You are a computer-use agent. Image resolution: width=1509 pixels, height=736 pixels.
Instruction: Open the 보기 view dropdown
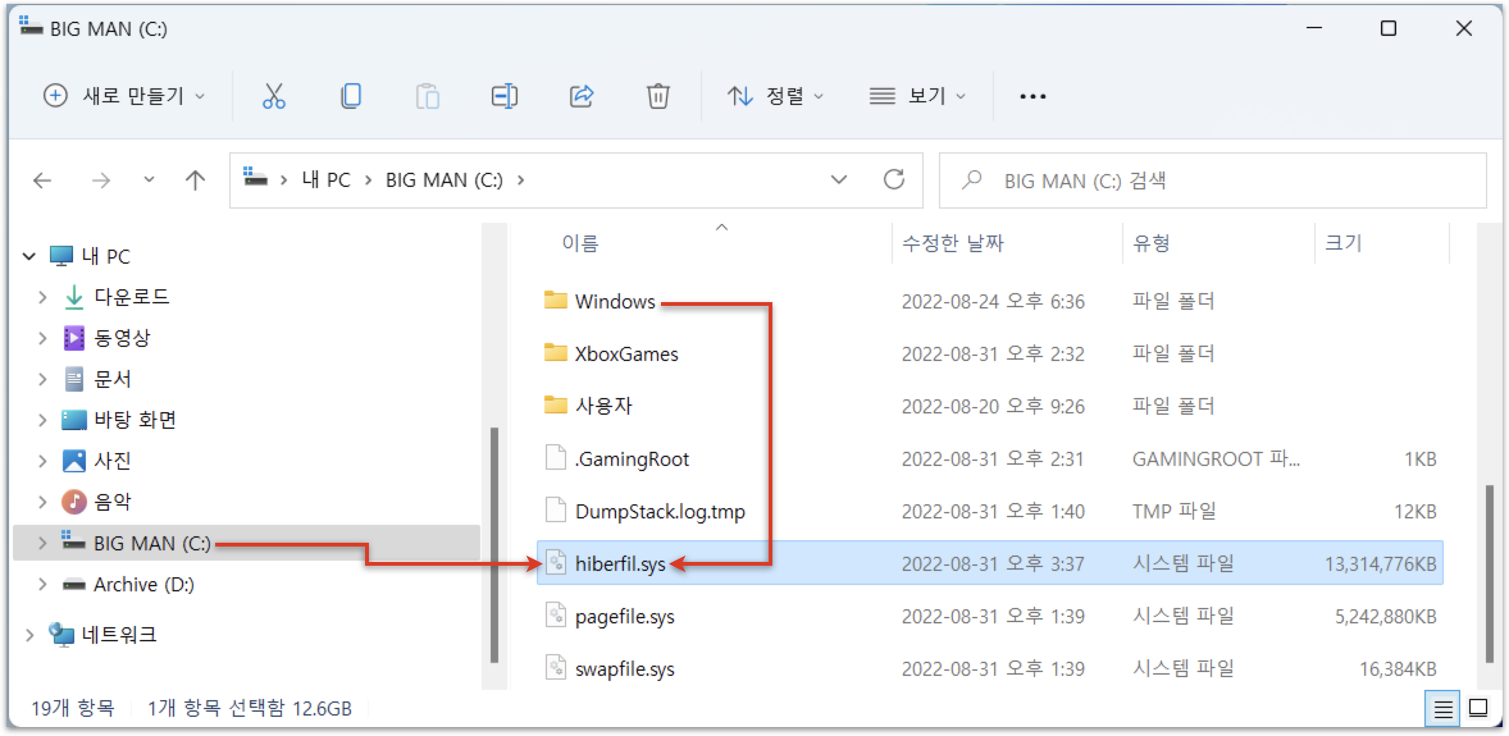click(917, 96)
